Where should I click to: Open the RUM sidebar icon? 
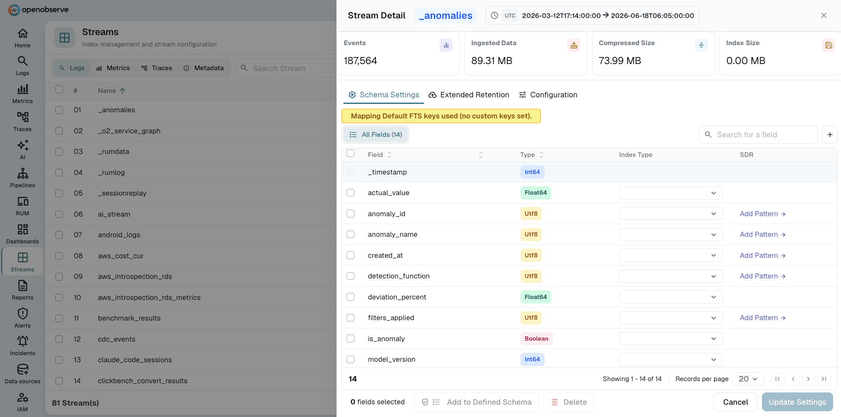click(x=22, y=206)
